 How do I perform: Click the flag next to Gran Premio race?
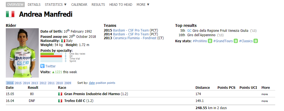point(60,94)
